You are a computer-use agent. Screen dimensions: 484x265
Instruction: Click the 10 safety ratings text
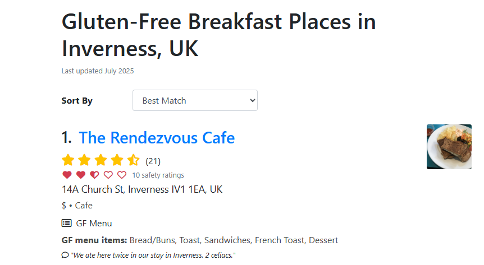158,175
